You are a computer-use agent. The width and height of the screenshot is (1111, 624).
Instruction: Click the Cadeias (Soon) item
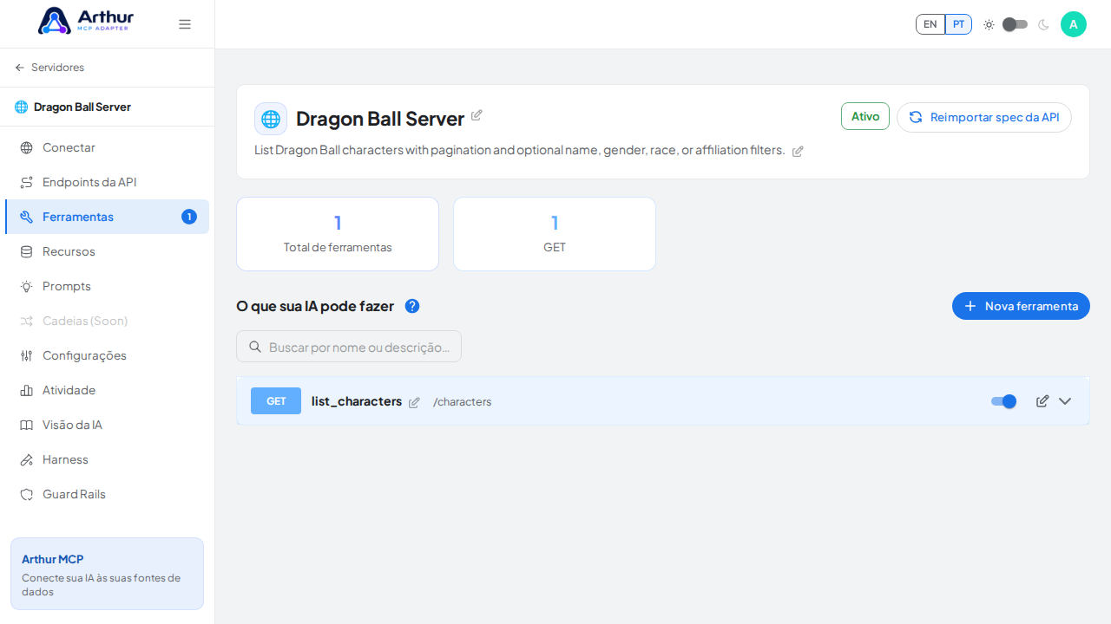107,321
